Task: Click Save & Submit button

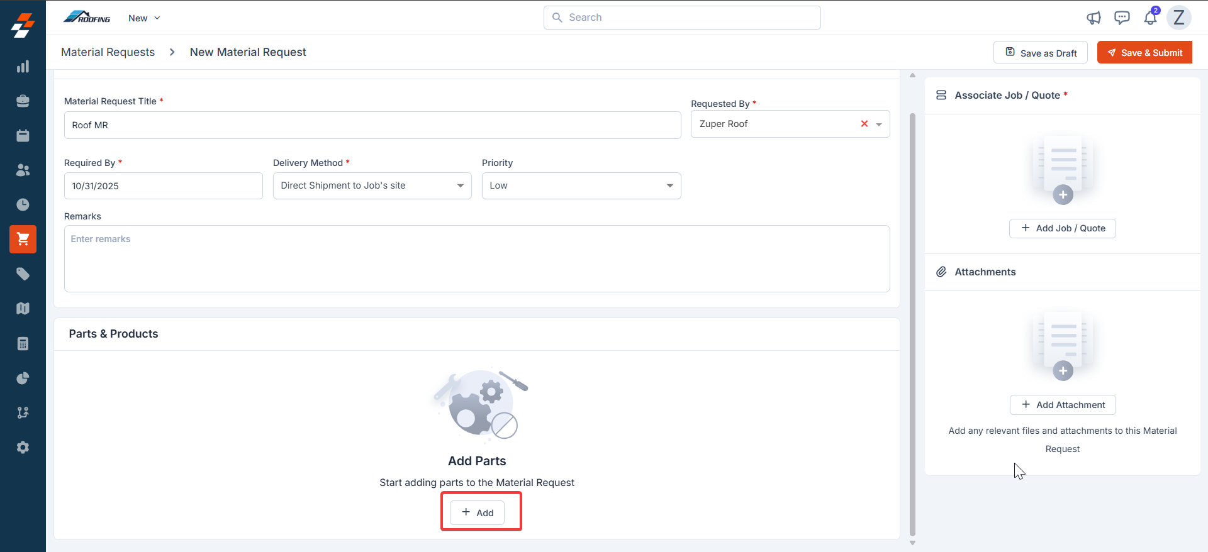Action: click(1144, 53)
